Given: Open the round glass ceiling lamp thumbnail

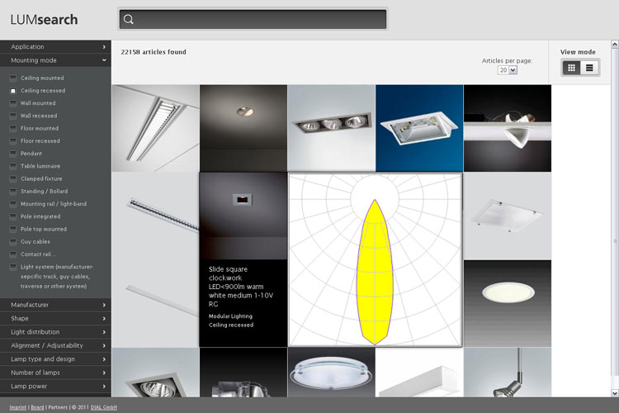Looking at the screenshot, I should click(x=332, y=373).
